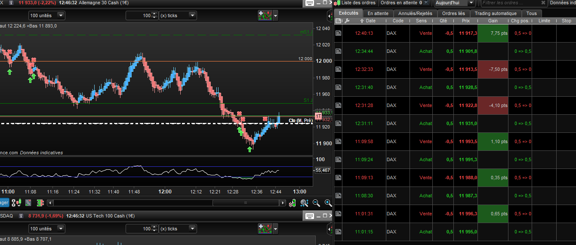Open the candlestick-with-pencil icon beside the zoom tools
The image size is (576, 245).
pos(293,203)
